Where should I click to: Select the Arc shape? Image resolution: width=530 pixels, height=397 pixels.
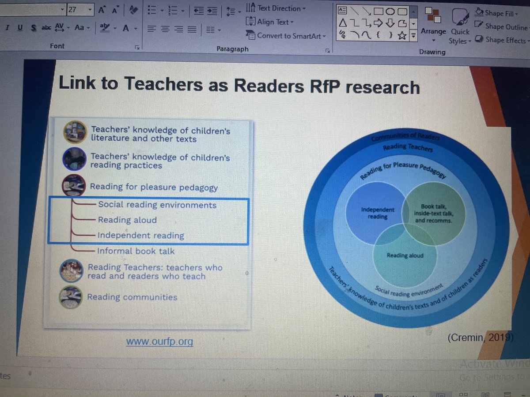coord(355,35)
